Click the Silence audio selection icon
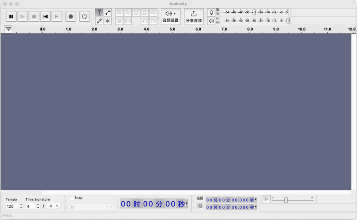The image size is (357, 220). 128,21
